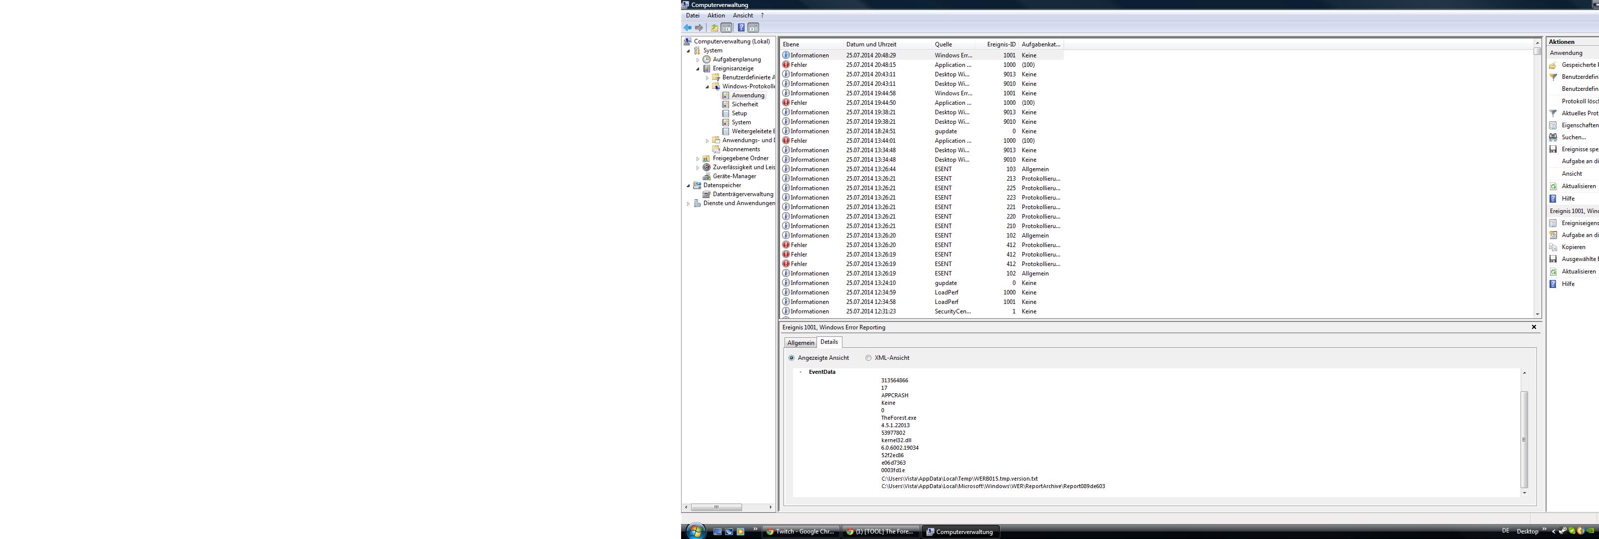Collapse the EventData node
The image size is (1599, 539).
click(x=800, y=372)
